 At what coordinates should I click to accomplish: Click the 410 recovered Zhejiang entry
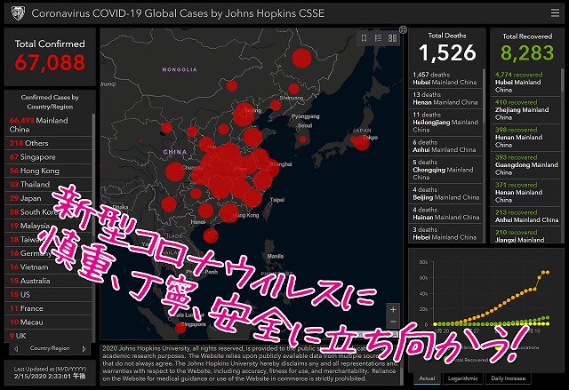click(525, 110)
